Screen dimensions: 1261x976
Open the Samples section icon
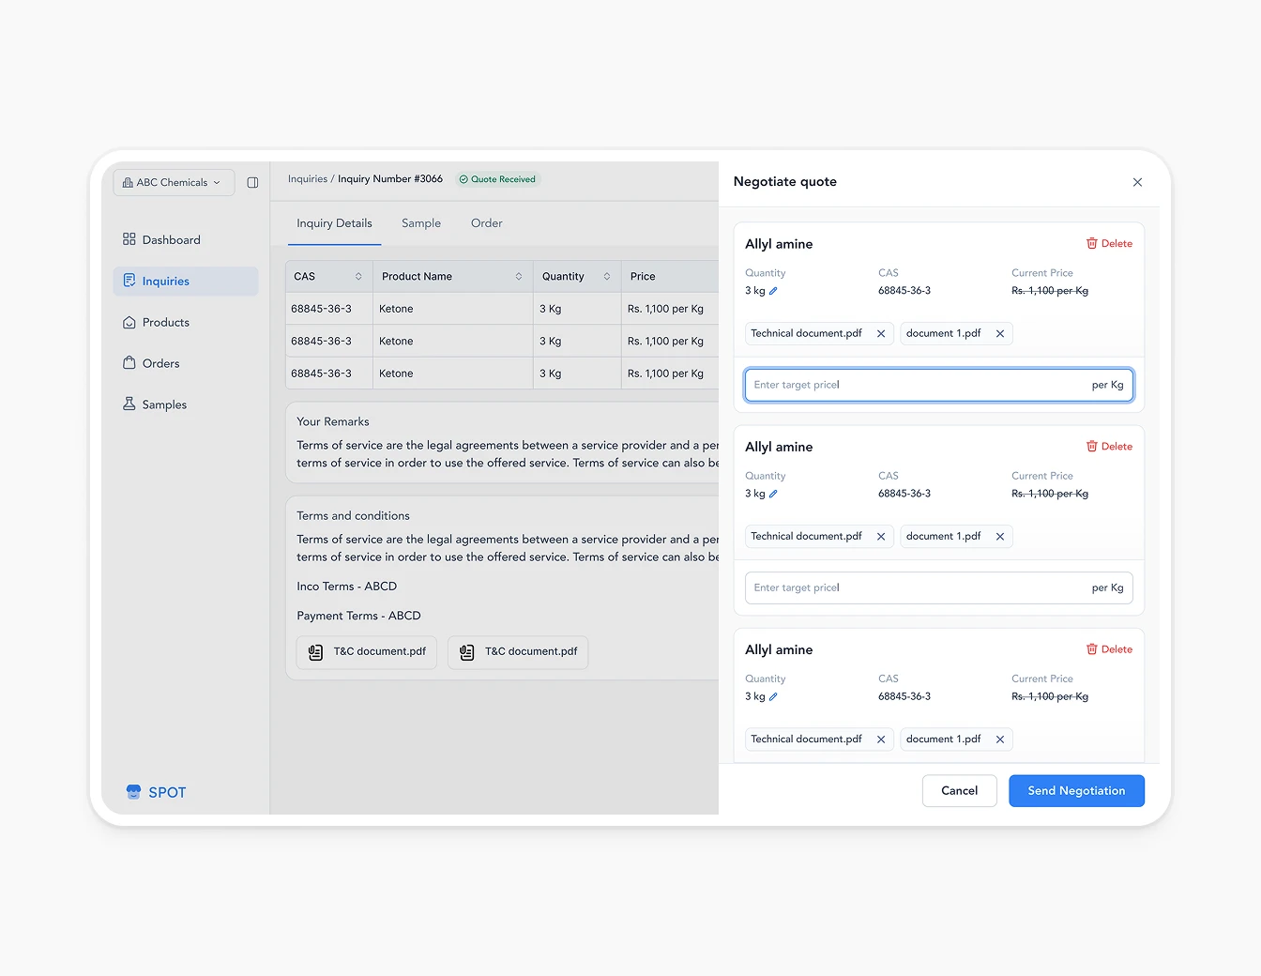pos(129,404)
